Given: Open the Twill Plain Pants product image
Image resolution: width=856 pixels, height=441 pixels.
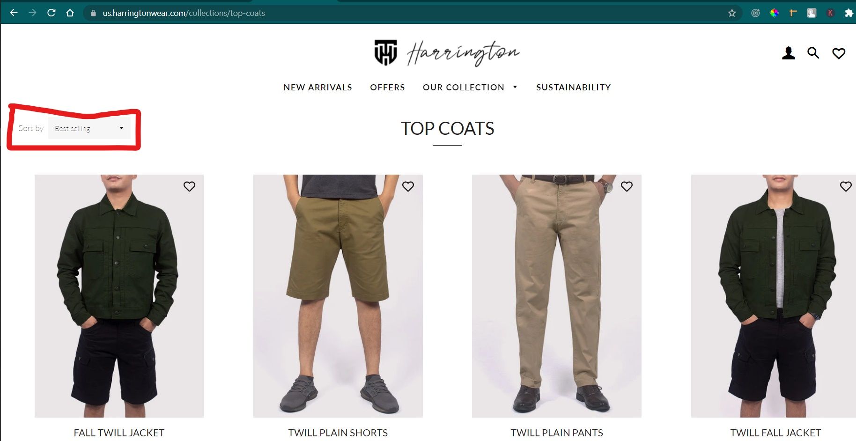Looking at the screenshot, I should (x=557, y=296).
